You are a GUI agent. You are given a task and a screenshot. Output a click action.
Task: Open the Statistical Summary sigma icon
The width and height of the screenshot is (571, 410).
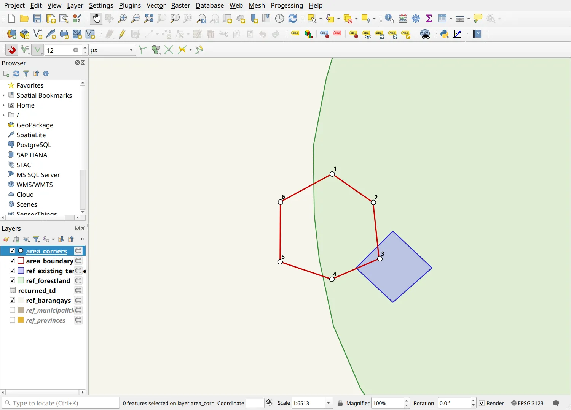429,18
